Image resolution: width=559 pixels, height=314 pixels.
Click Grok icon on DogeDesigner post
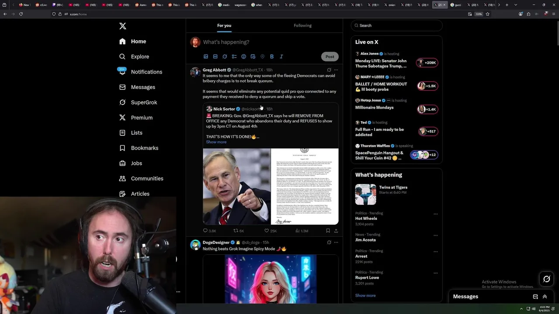[329, 242]
